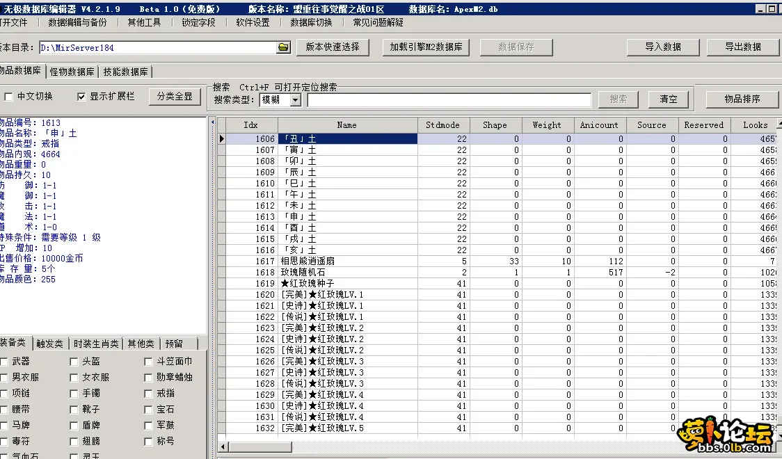Toggle the 中文切换 checkbox

click(8, 97)
